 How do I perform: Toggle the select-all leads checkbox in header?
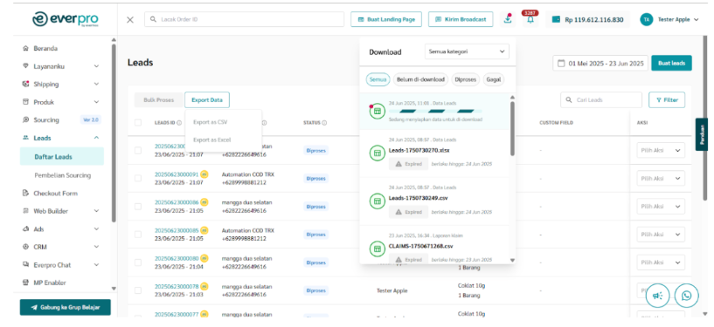[138, 123]
